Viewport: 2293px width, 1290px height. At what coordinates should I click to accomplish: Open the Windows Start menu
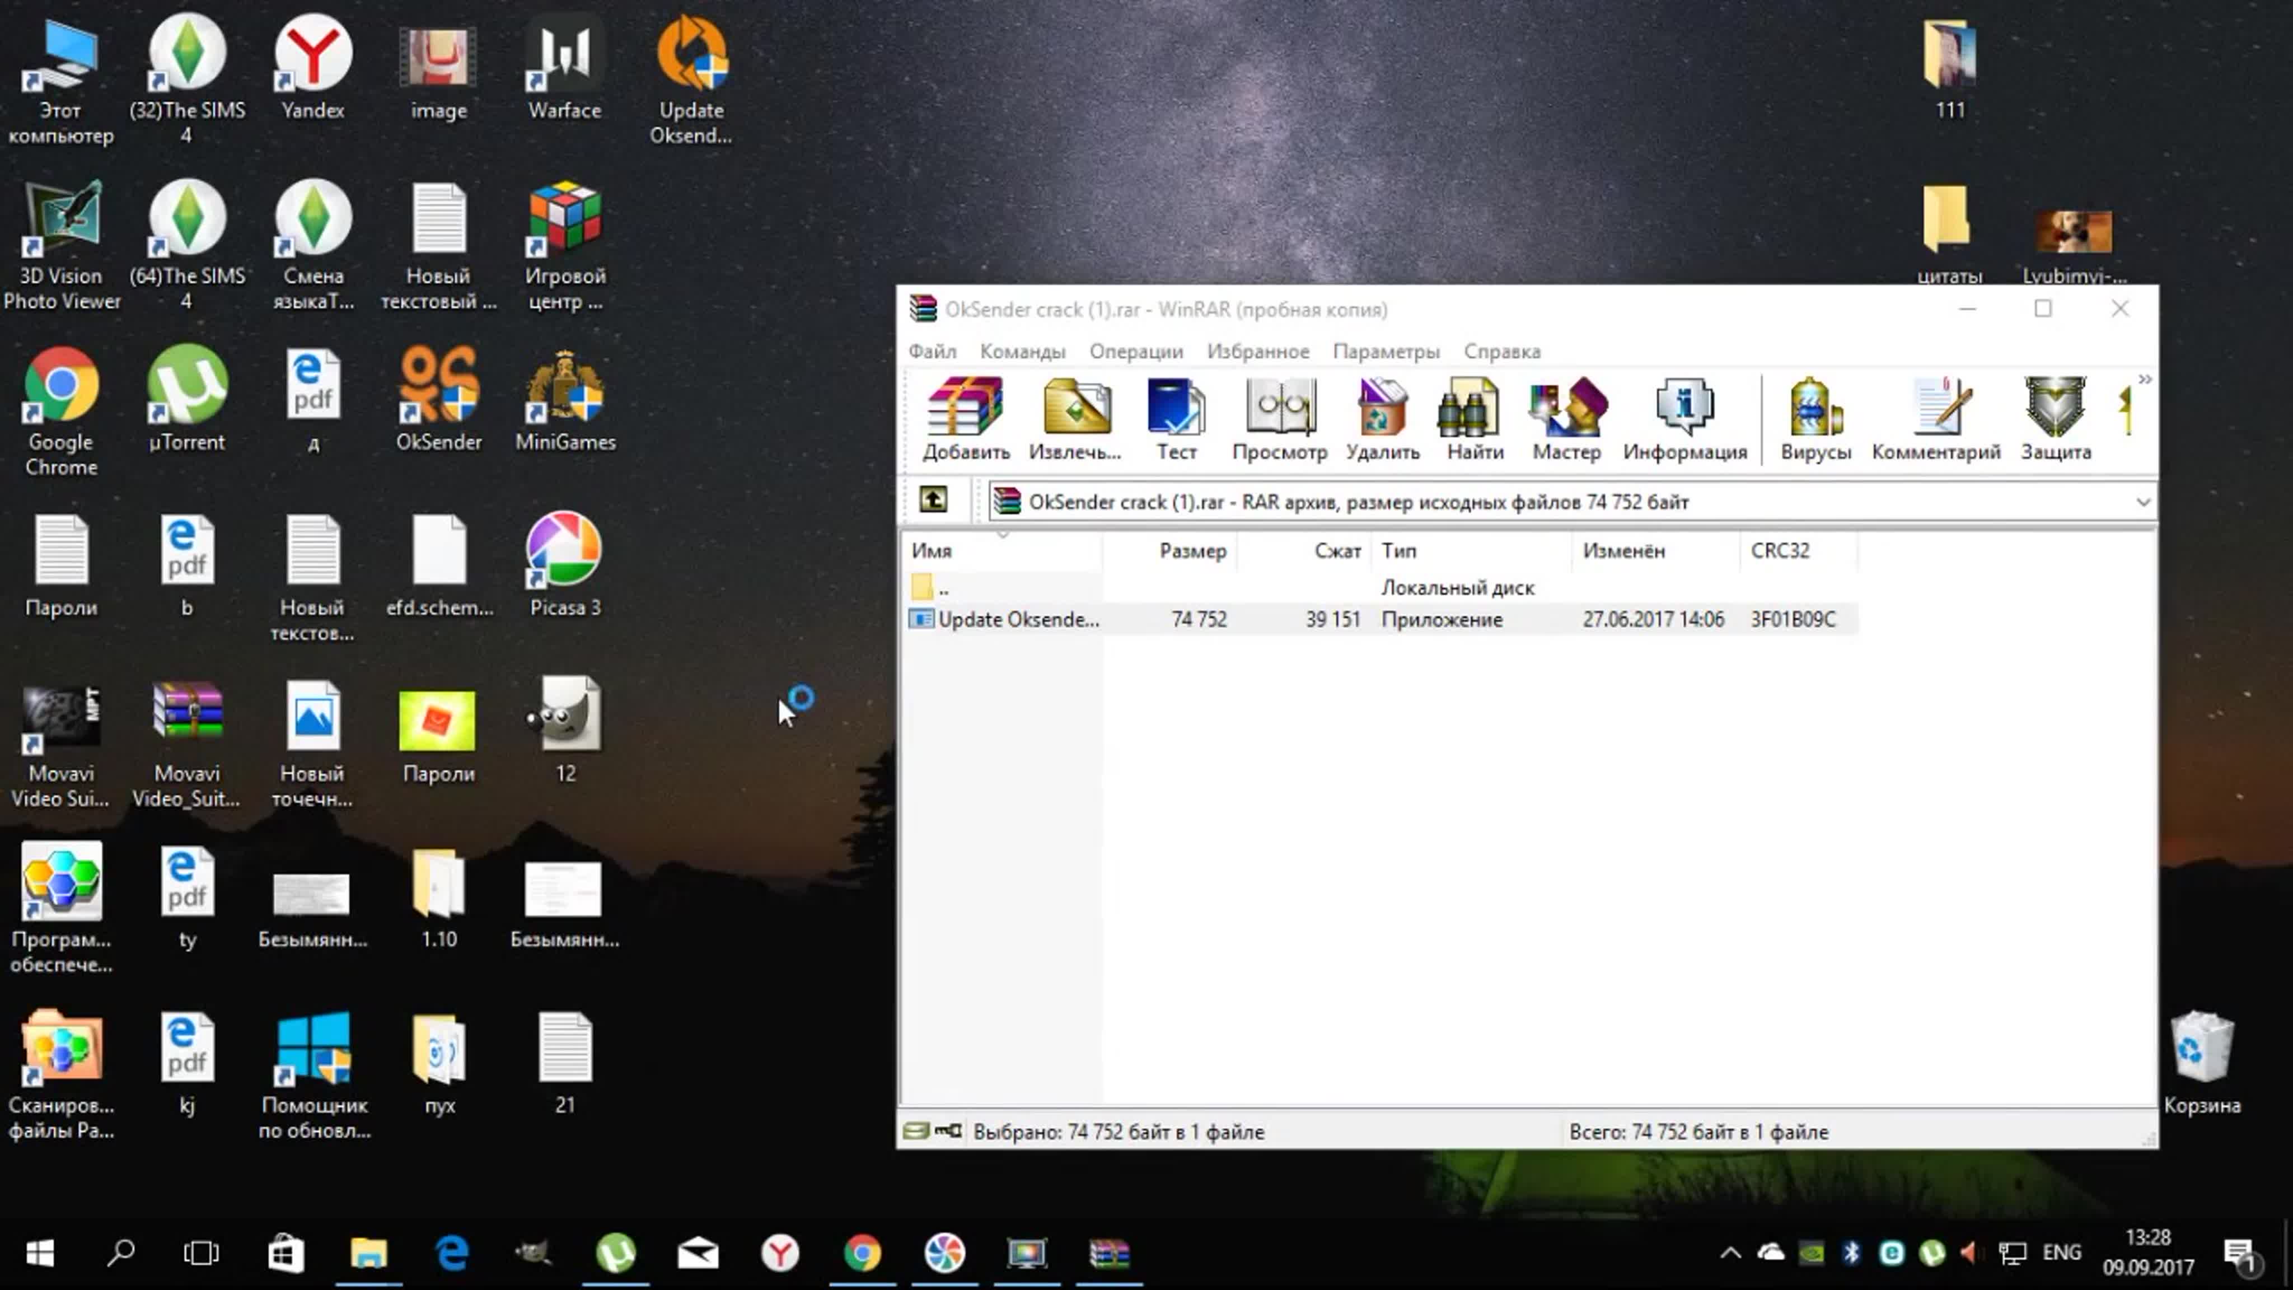[39, 1254]
